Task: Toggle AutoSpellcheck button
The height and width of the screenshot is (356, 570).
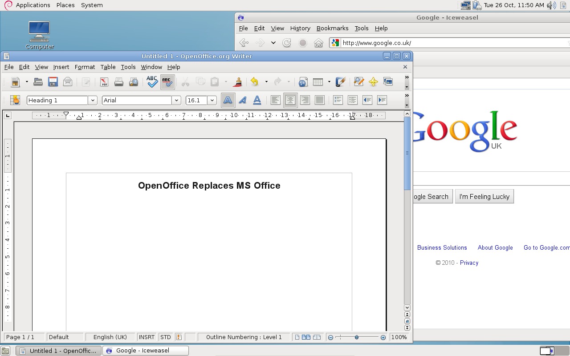Action: click(167, 82)
